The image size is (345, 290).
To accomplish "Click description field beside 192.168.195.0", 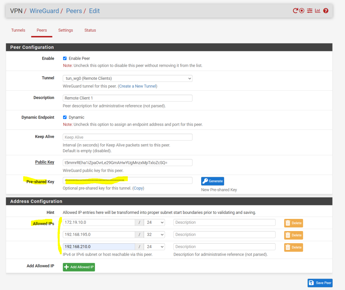I will click(x=224, y=234).
